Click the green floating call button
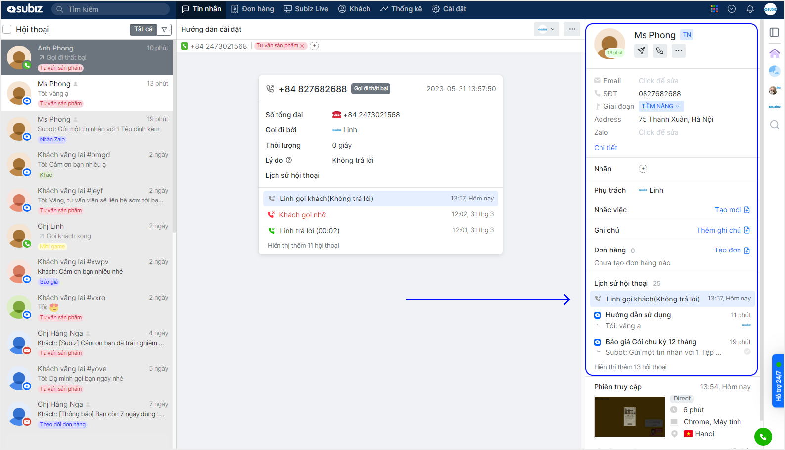 click(x=763, y=437)
